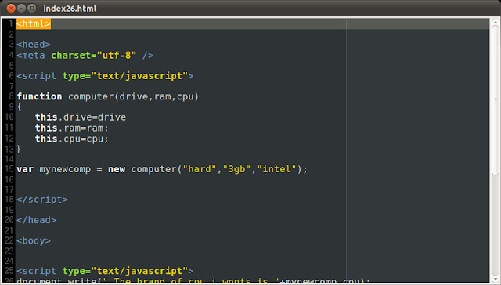Click the var keyword on line 15
Viewport: 501px width, 285px height.
click(x=25, y=169)
